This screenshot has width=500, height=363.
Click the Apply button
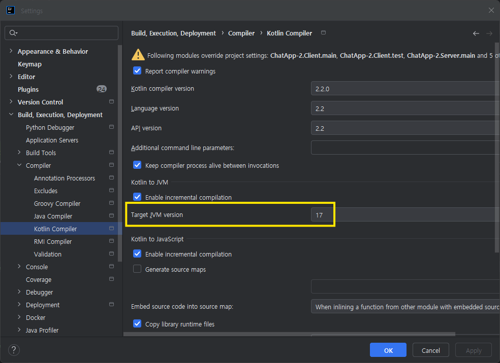click(x=474, y=350)
